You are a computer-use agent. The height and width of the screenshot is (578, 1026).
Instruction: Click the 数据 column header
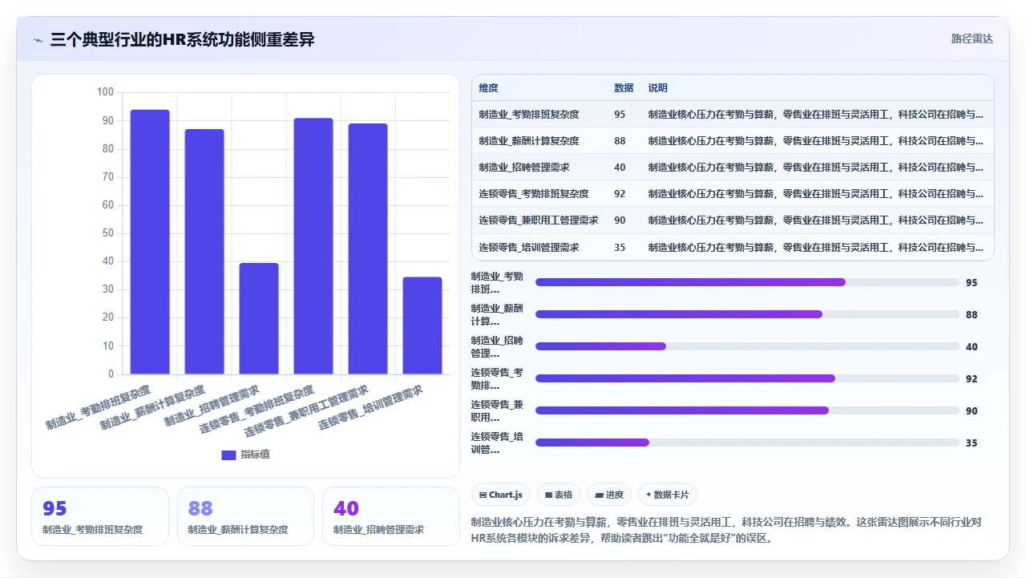tap(624, 88)
